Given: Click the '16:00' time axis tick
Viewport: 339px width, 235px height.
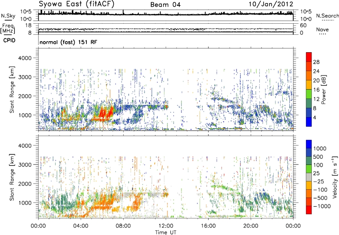Looking at the screenshot, I should [x=208, y=226].
